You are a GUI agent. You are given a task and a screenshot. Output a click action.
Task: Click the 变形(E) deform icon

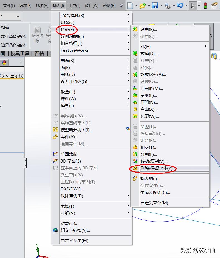135,95
